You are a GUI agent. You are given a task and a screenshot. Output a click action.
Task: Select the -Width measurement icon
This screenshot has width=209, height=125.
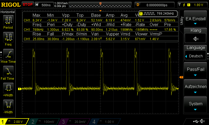8,105
